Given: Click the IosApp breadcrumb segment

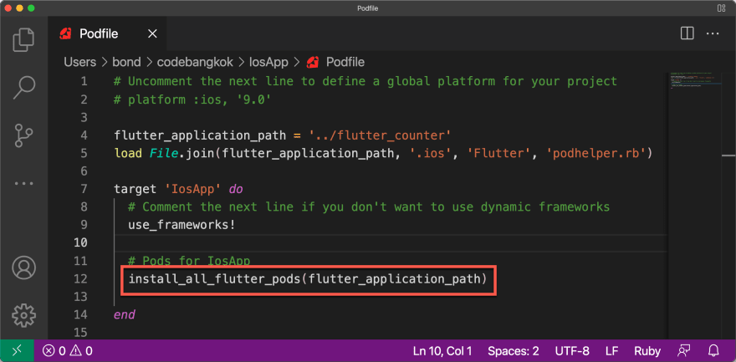Looking at the screenshot, I should 268,62.
